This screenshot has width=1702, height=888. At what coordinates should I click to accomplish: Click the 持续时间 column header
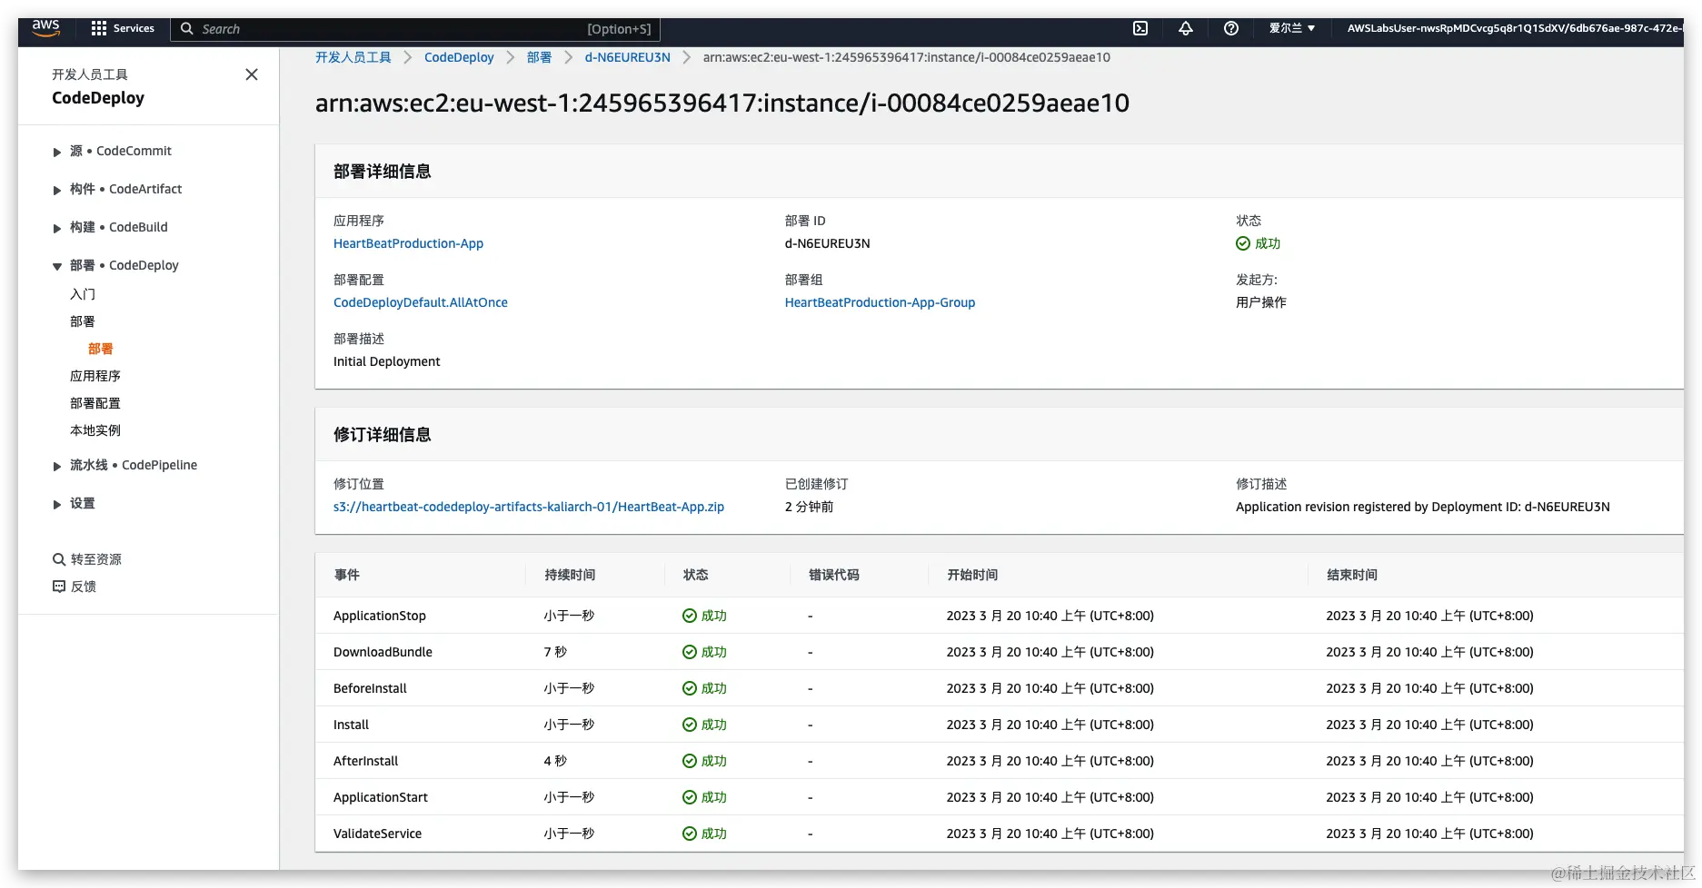point(570,575)
